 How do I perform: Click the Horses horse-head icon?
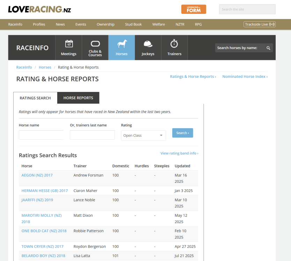[x=121, y=44]
